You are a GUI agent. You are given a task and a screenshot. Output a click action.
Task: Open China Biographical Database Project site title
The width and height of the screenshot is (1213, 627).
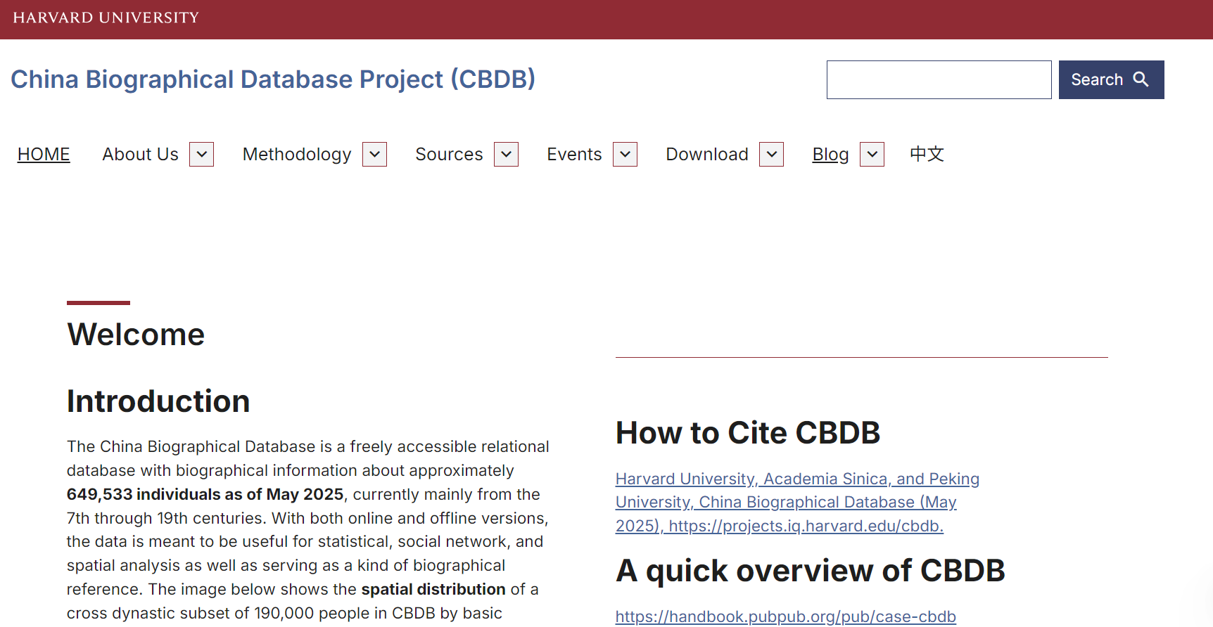coord(273,79)
